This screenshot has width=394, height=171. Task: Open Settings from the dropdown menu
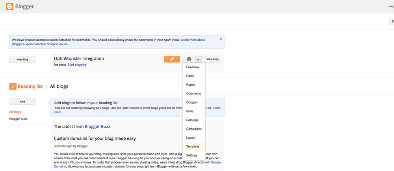(x=194, y=155)
